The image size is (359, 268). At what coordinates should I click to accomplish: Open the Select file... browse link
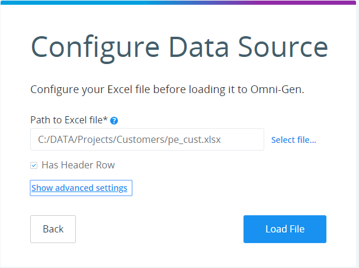pos(293,140)
